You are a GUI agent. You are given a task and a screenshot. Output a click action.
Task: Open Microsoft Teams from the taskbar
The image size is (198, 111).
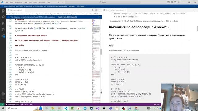[x=110, y=108]
